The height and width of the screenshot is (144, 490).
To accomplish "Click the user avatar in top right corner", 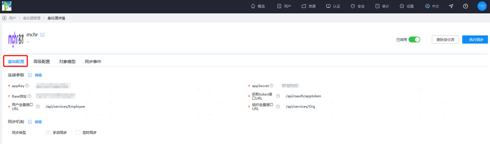I will tap(482, 6).
